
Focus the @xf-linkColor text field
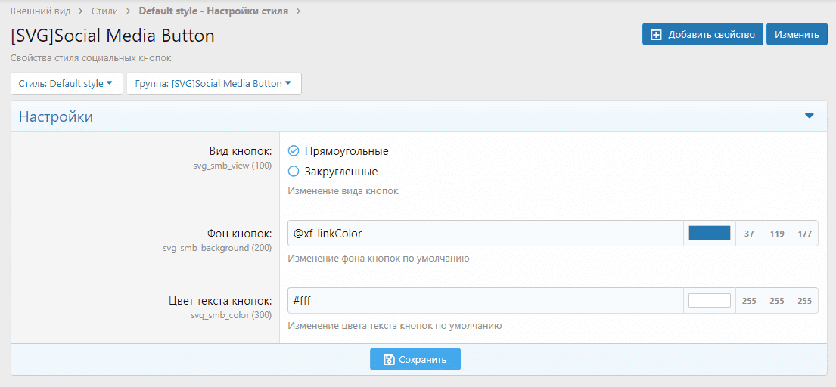(484, 234)
